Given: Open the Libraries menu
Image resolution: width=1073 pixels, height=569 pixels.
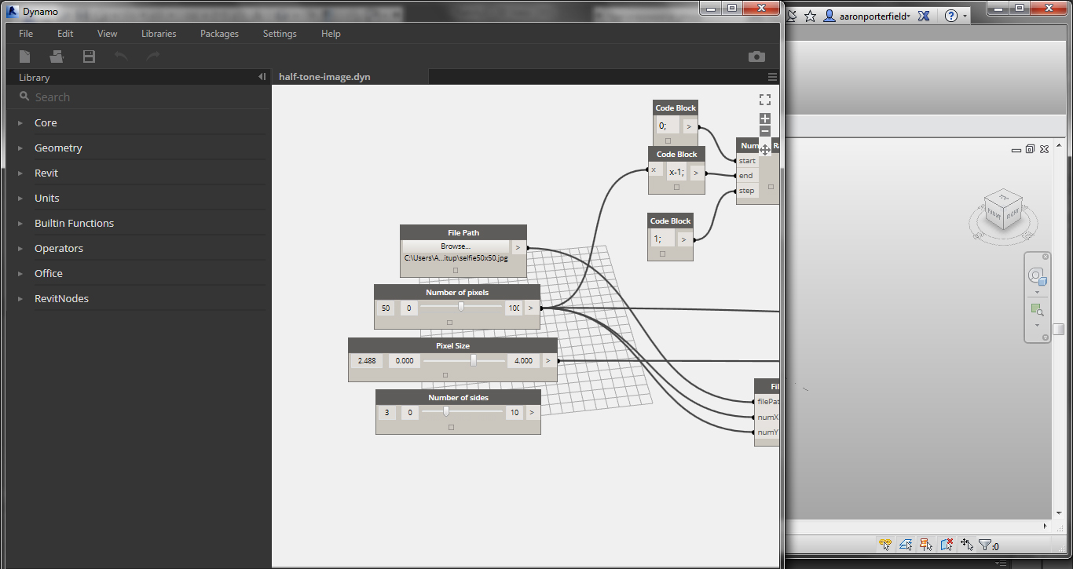Looking at the screenshot, I should click(x=159, y=34).
